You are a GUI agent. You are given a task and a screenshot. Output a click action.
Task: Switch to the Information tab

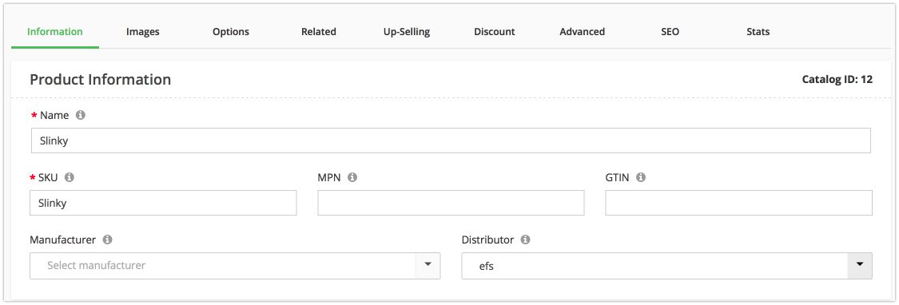55,31
